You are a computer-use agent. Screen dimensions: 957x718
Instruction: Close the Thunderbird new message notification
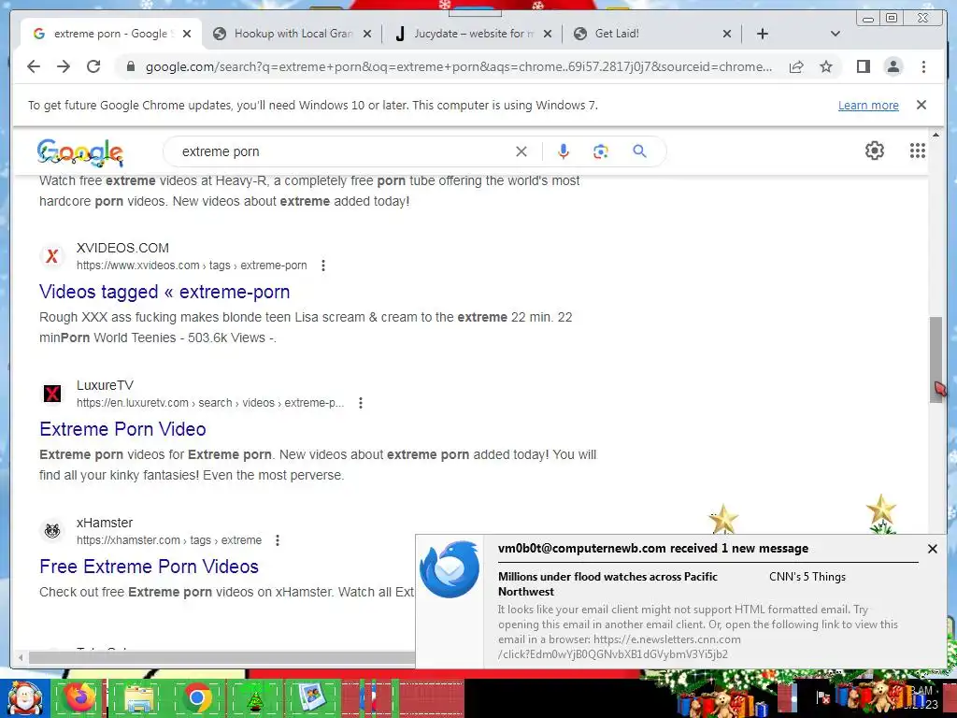coord(932,549)
